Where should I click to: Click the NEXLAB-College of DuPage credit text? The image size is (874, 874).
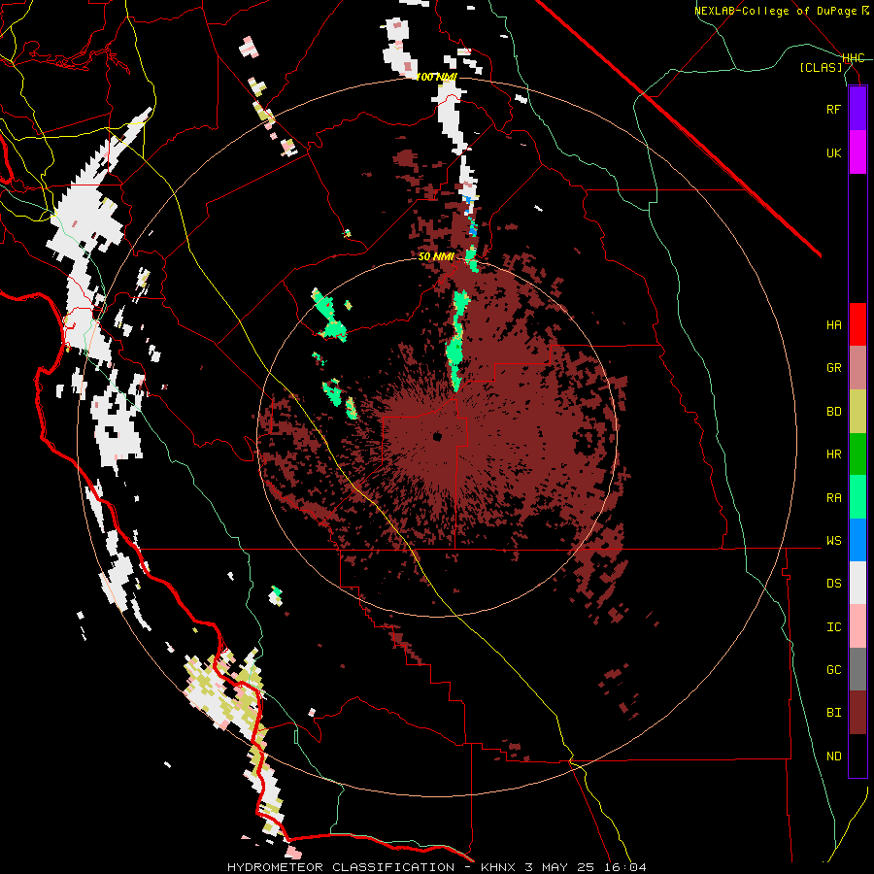[775, 11]
